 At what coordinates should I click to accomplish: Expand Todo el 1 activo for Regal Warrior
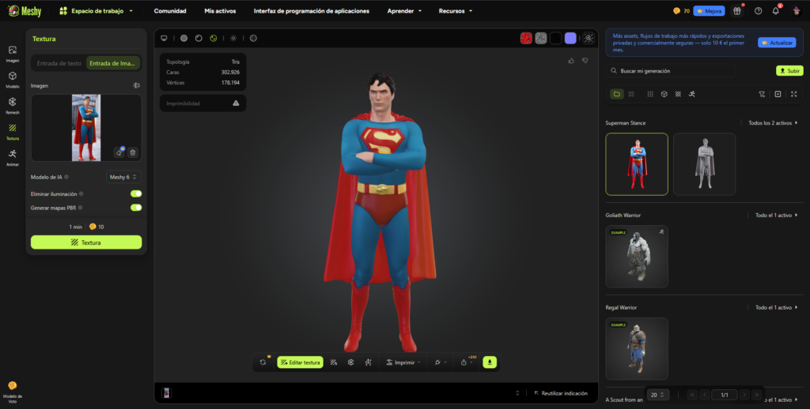click(x=777, y=308)
